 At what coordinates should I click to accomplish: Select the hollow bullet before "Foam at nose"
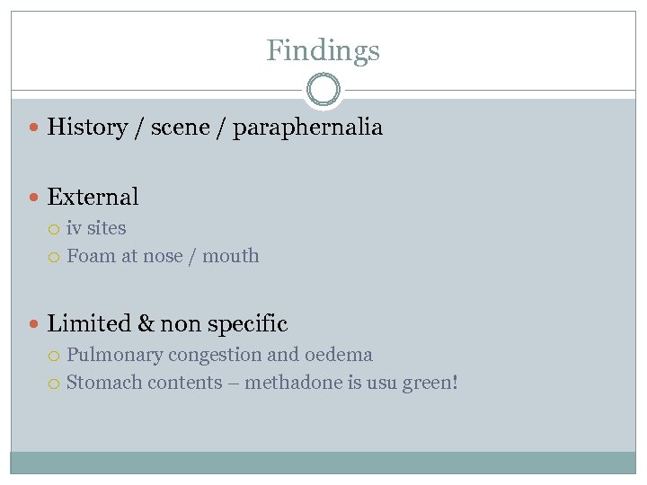click(x=55, y=257)
